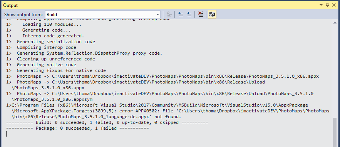Toggle word wrap in Output window
The width and height of the screenshot is (340, 147).
[212, 15]
